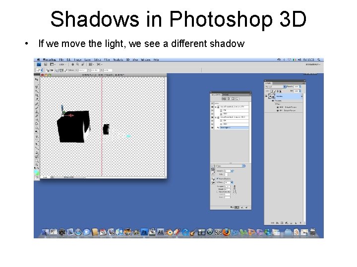Select the Rotate View tool in application bar
Viewport: 357px width, 267px height.
(x=82, y=64)
